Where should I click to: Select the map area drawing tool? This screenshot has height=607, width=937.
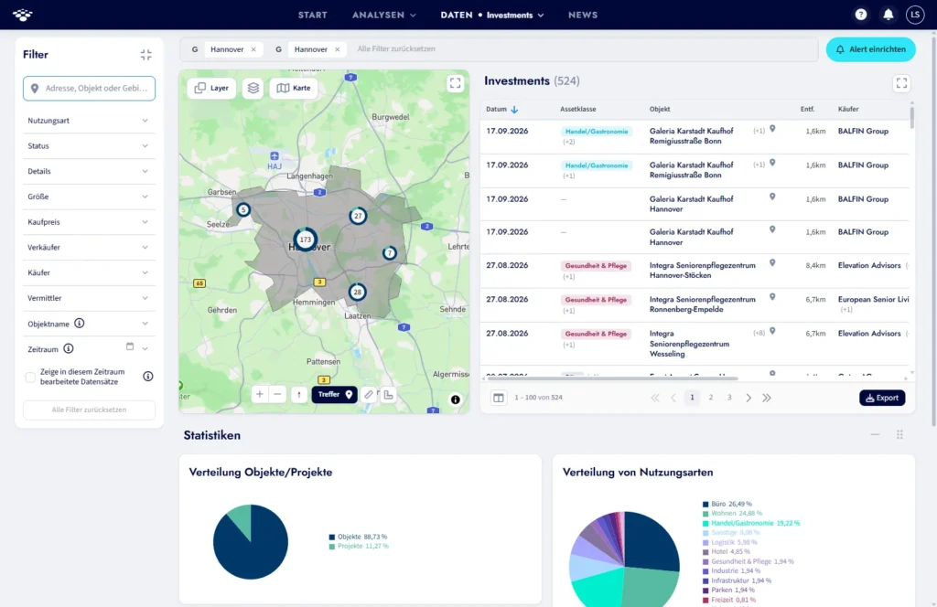pyautogui.click(x=388, y=395)
